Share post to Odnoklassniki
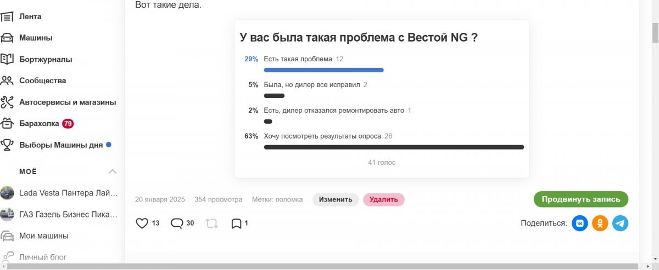The image size is (659, 270). (600, 223)
